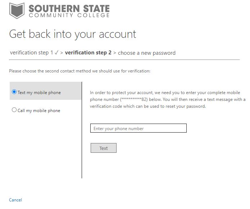The width and height of the screenshot is (250, 209).
Task: Select the Call my mobile phone radio button
Action: tap(14, 110)
